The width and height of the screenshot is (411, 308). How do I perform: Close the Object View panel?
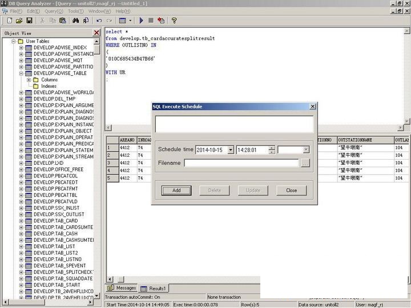click(96, 33)
